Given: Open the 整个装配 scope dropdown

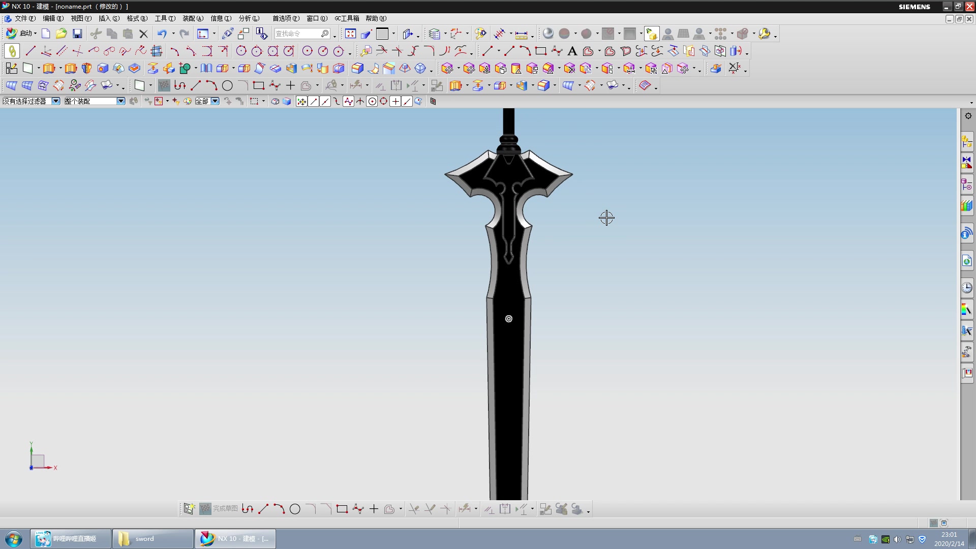Looking at the screenshot, I should click(x=121, y=101).
